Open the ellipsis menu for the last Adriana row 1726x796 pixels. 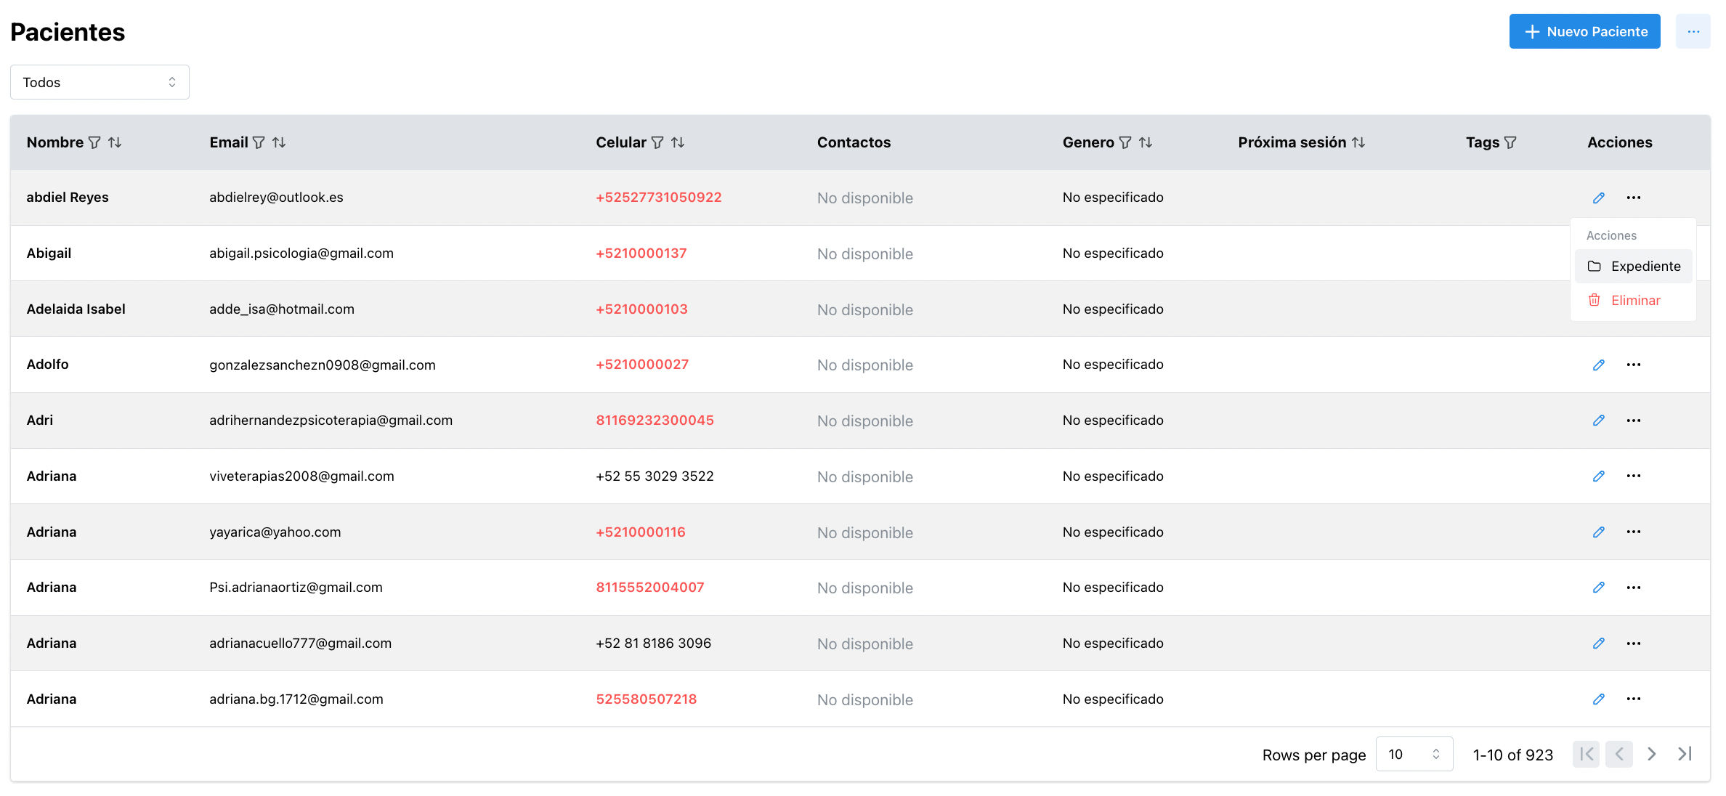coord(1634,699)
